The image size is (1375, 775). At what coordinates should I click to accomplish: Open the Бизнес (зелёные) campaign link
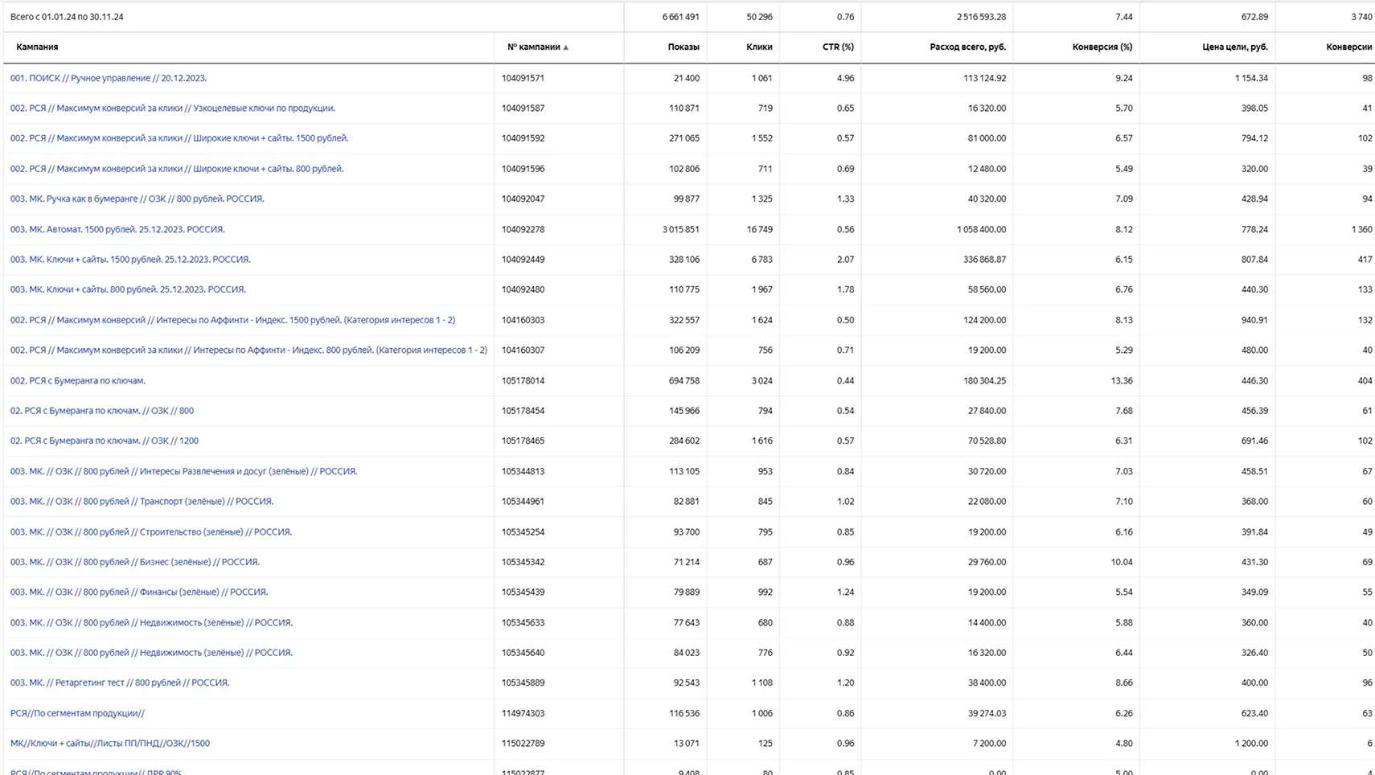[134, 562]
